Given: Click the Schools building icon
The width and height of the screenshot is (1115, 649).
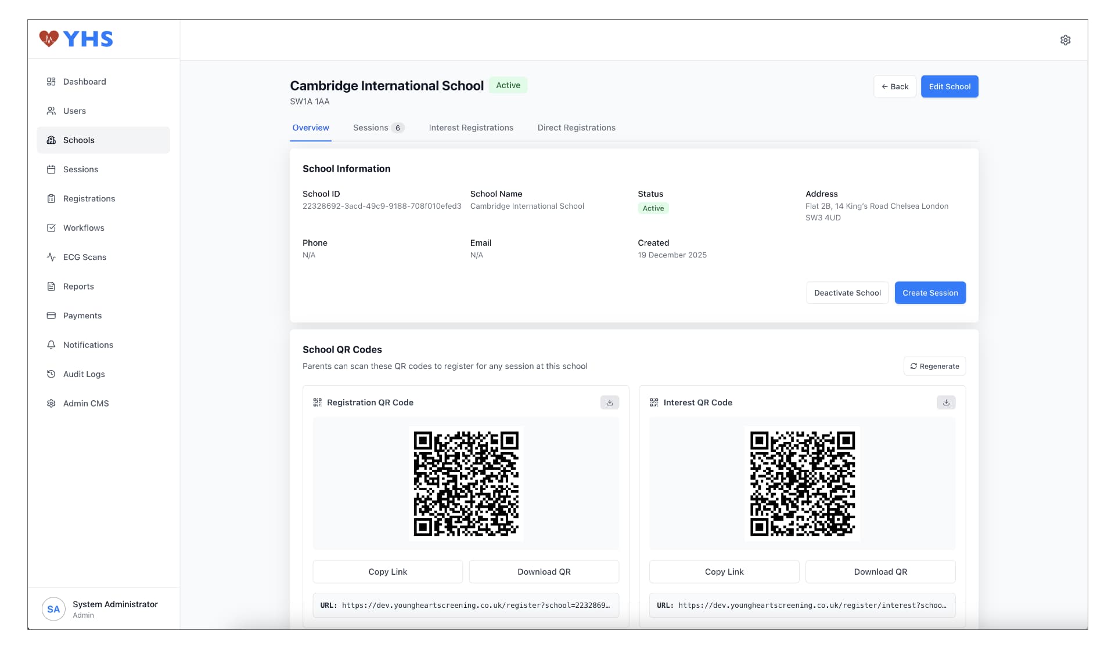Looking at the screenshot, I should [x=51, y=140].
